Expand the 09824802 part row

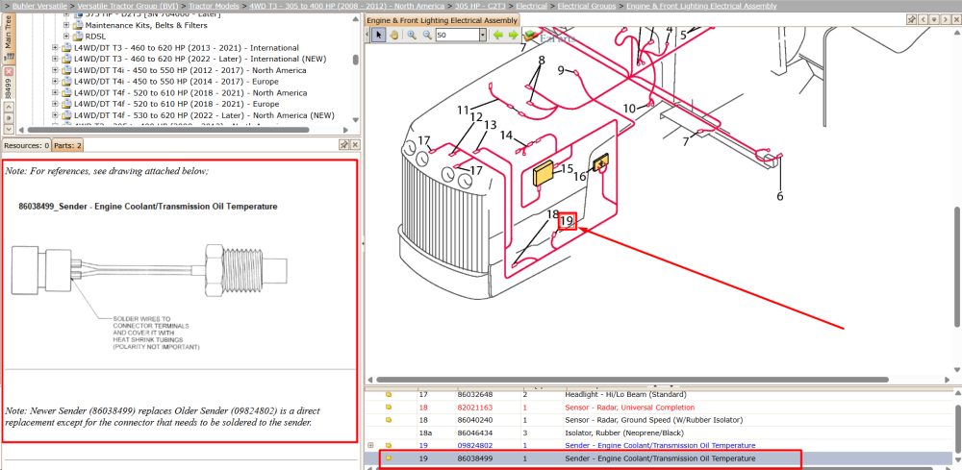[370, 445]
